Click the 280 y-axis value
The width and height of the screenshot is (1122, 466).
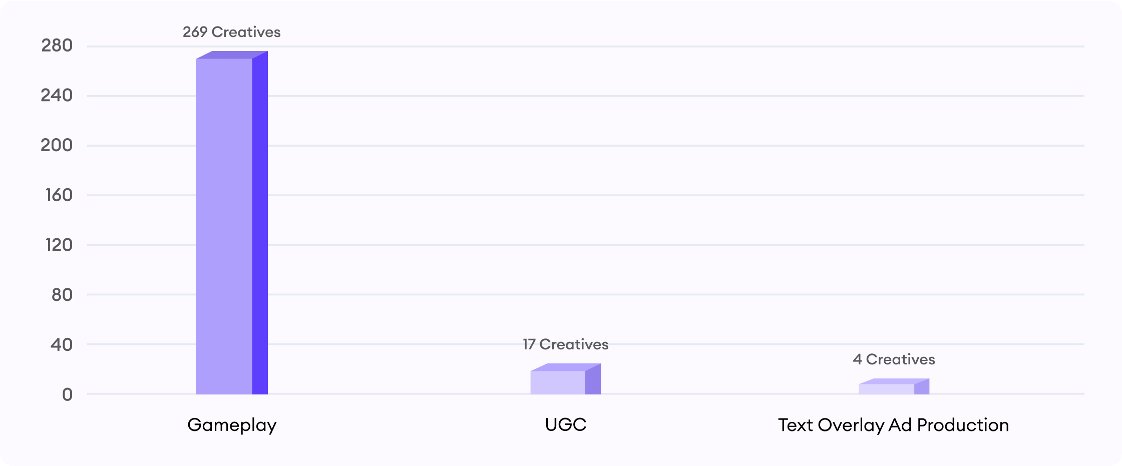[57, 46]
